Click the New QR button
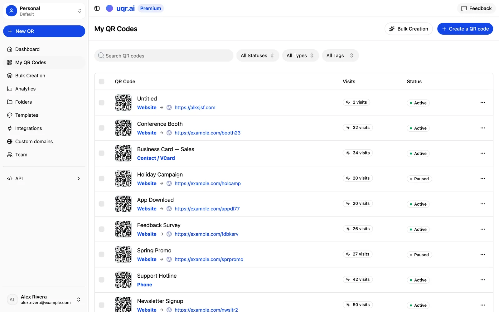Viewport: 499px width, 312px height. tap(44, 31)
